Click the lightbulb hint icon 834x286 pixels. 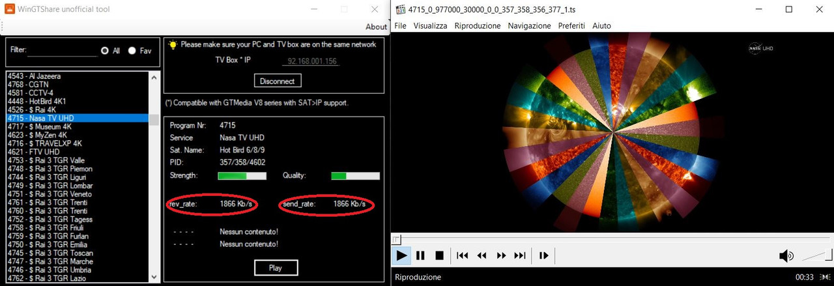173,44
